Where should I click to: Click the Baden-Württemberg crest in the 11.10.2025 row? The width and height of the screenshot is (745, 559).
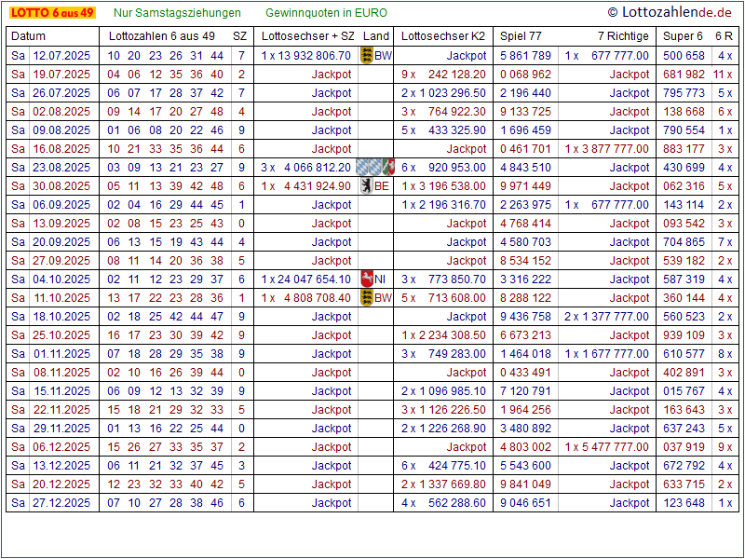pyautogui.click(x=367, y=298)
